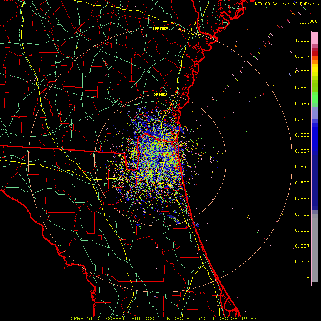This screenshot has height=321, width=321.
Task: Click the 100 NMI range ring label
Action: (x=160, y=28)
